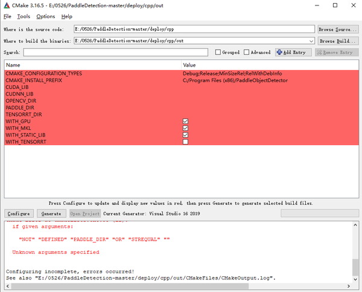Click the 'Configuring incomplete, errors occurred!' log line

[70, 271]
